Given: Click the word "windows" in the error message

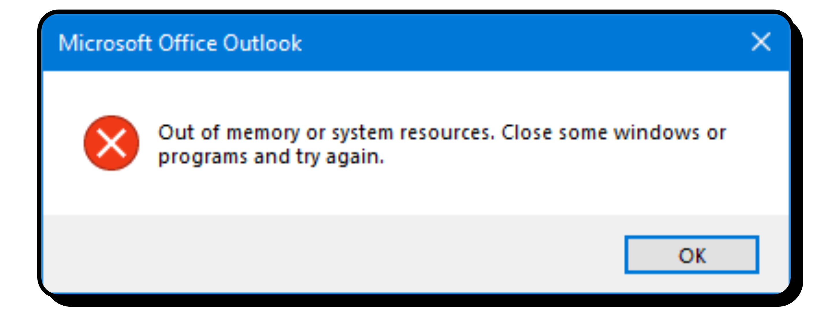Looking at the screenshot, I should (x=656, y=133).
